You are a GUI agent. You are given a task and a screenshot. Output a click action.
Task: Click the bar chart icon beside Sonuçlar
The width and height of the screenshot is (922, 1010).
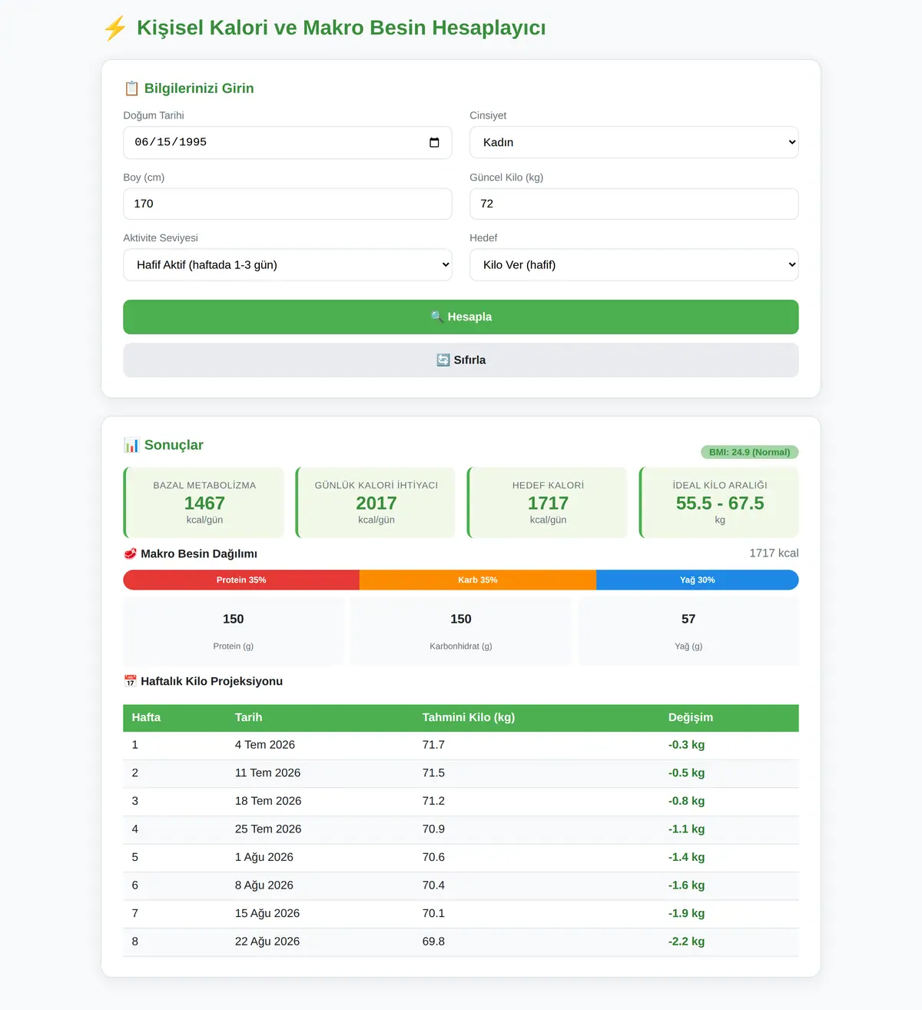point(131,445)
